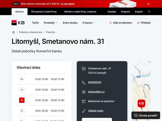Image resolution: width=162 pixels, height=121 pixels.
Task: Click the map thumbnail road label 360
Action: coord(139,77)
